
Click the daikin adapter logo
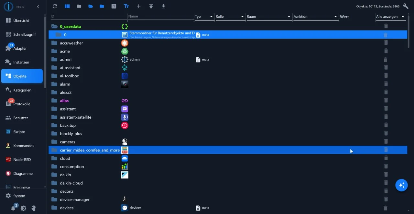point(125,175)
